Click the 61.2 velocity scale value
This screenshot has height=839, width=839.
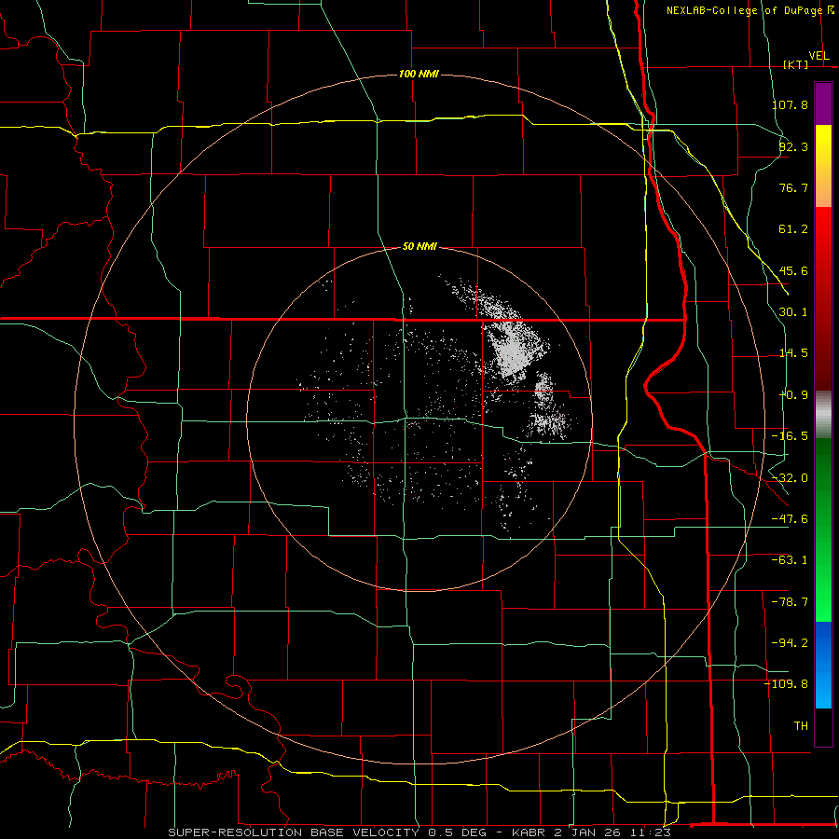point(793,229)
